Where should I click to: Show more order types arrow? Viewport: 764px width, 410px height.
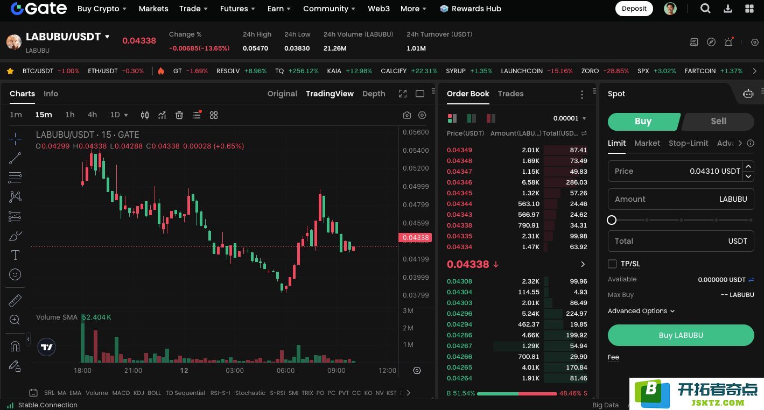(740, 143)
